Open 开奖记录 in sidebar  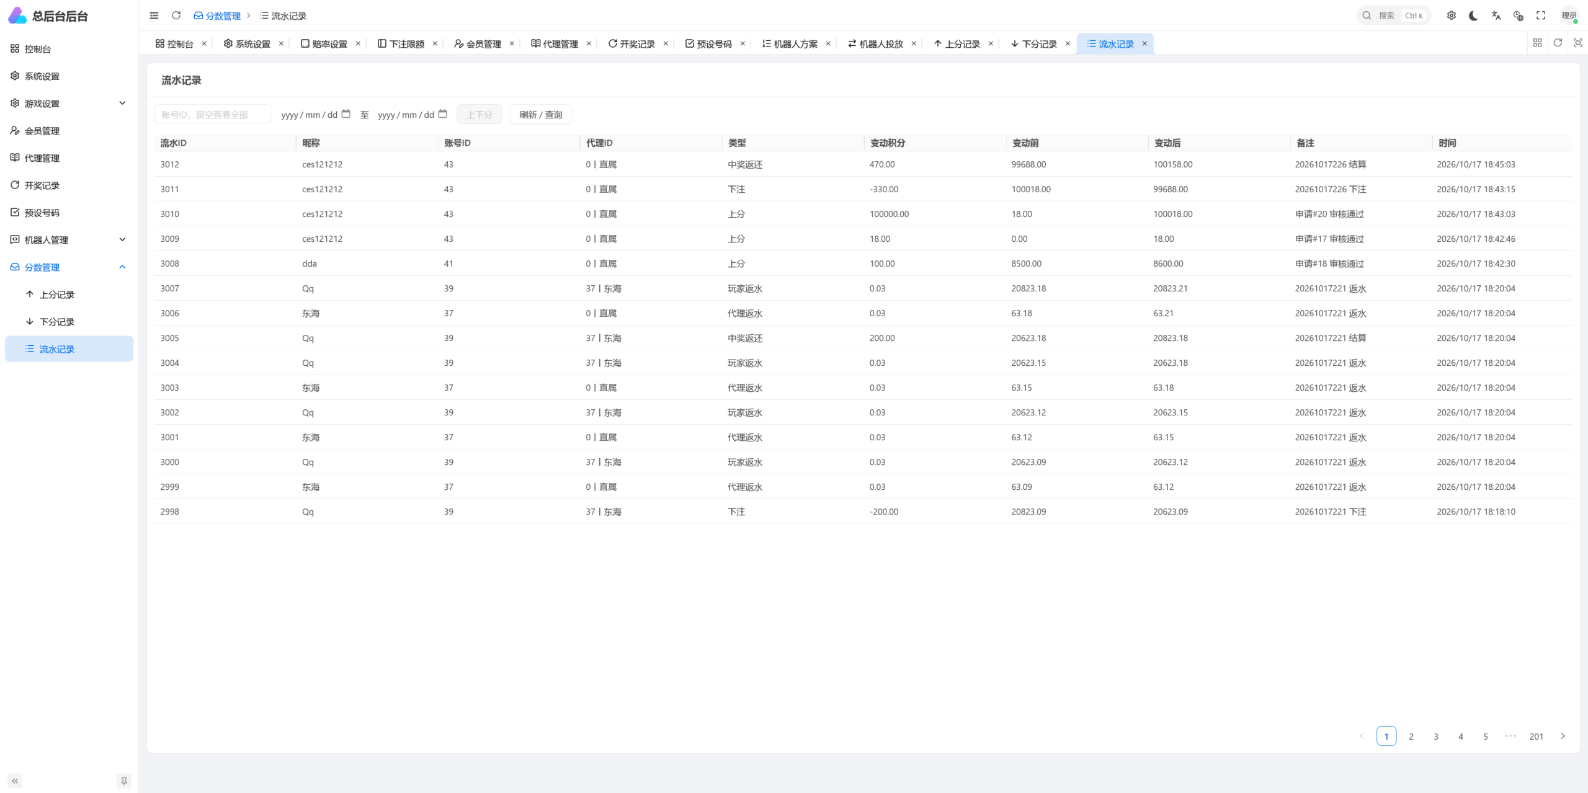click(x=69, y=185)
